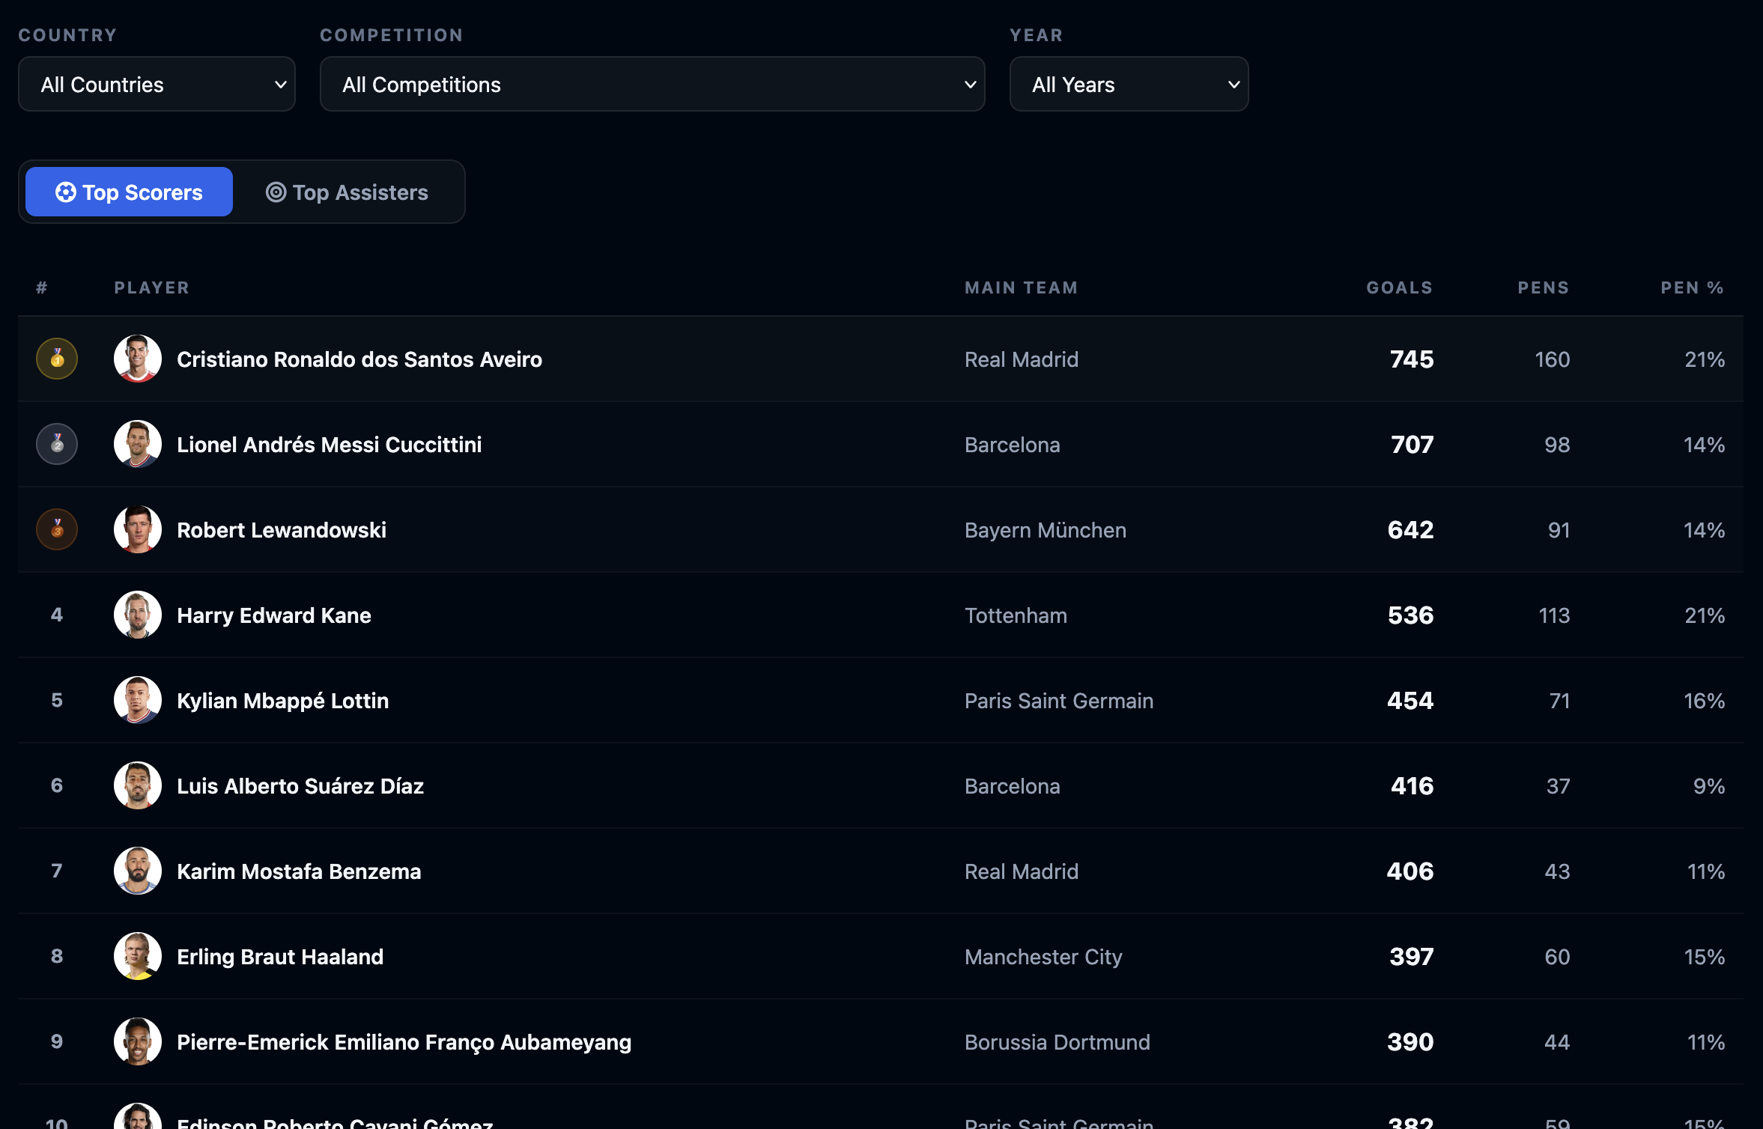Select the Top Scorers tab
The height and width of the screenshot is (1129, 1763).
[x=129, y=192]
